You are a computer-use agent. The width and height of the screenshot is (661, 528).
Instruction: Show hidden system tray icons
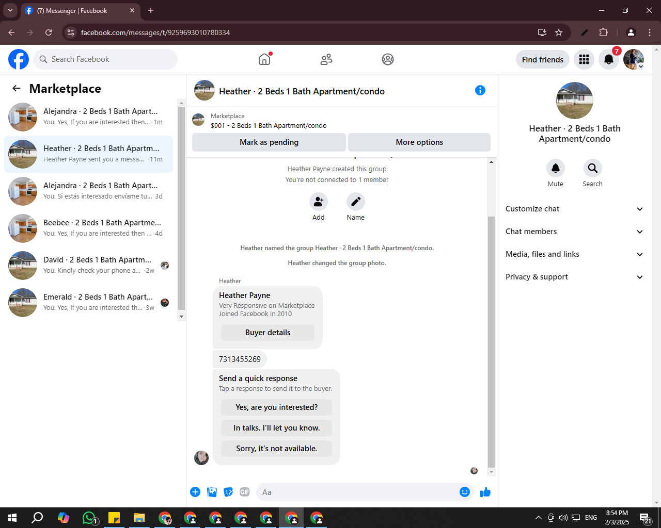[x=539, y=518]
